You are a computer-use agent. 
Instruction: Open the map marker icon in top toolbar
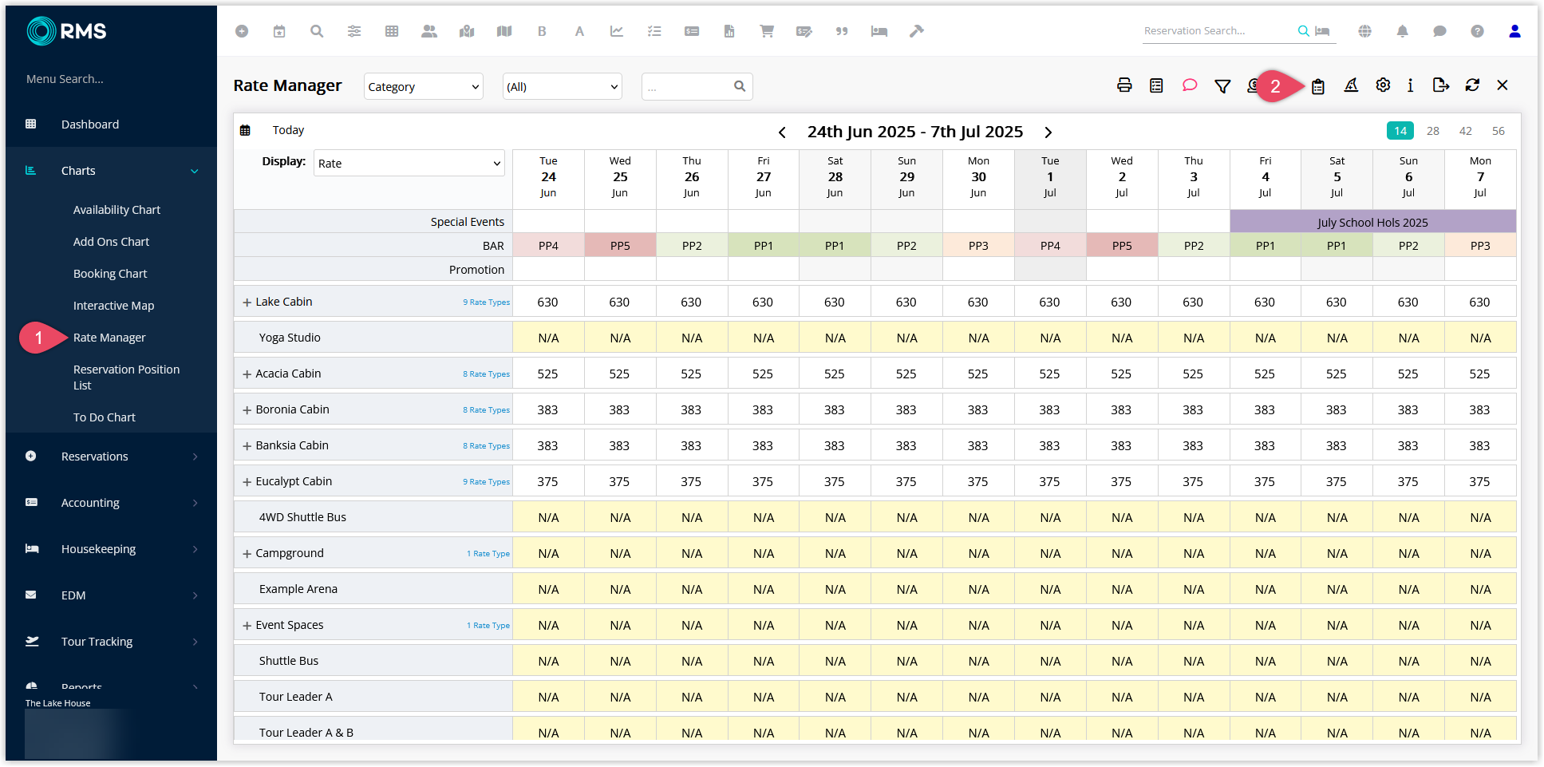tap(467, 31)
